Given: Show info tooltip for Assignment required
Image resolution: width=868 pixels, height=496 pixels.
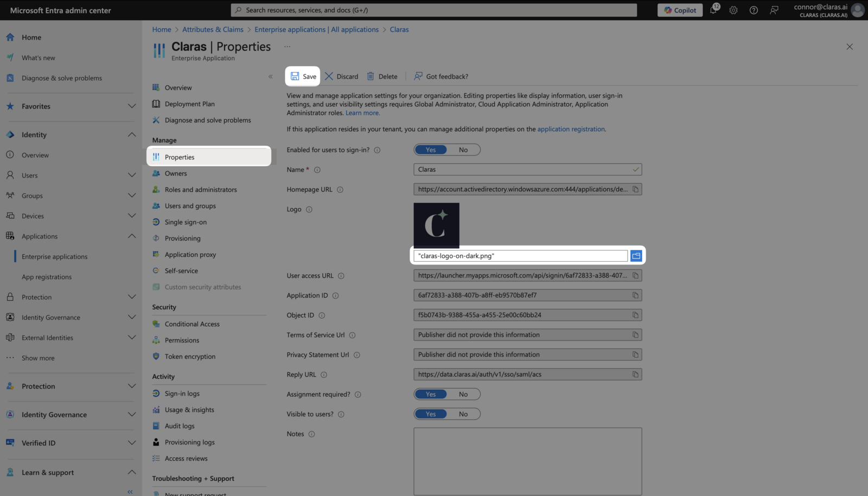Looking at the screenshot, I should point(358,395).
